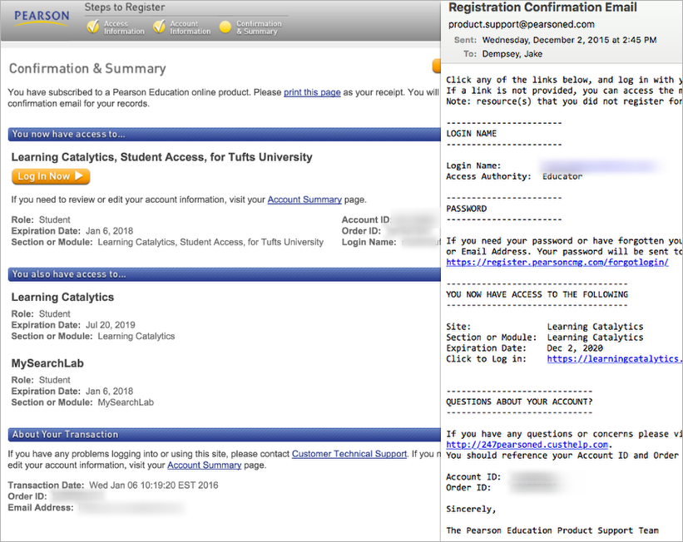Click the 'Confirmation & Summary' page heading
Viewport: 683px width, 542px height.
(x=87, y=68)
